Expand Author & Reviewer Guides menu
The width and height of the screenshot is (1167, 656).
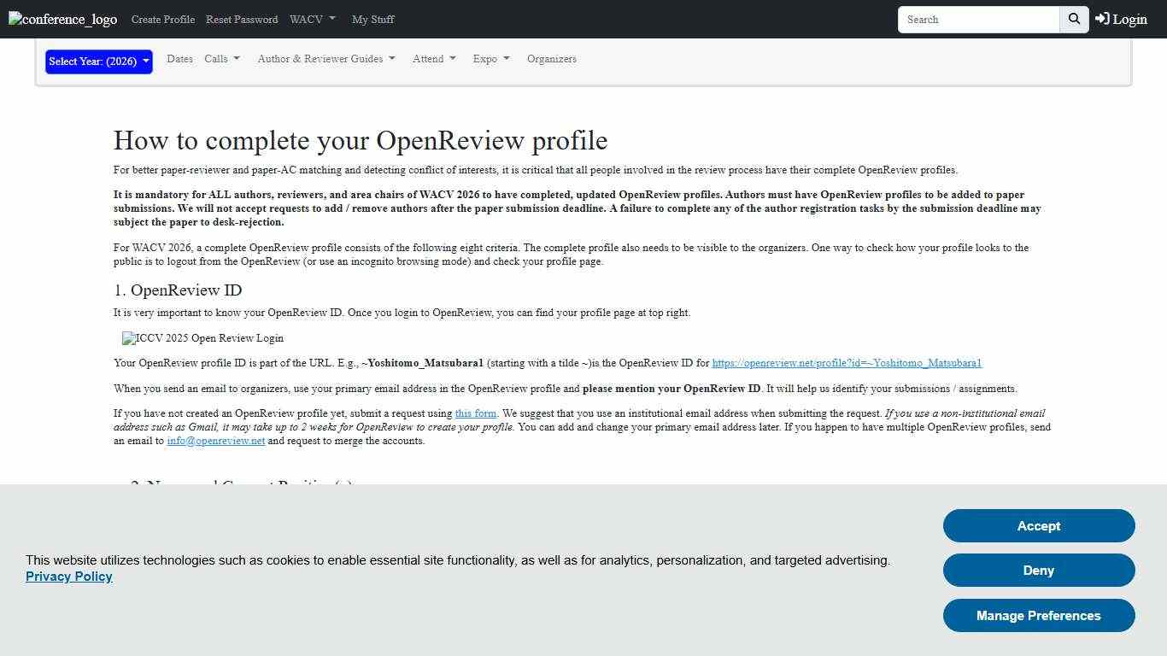point(325,58)
